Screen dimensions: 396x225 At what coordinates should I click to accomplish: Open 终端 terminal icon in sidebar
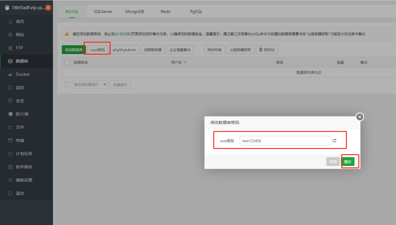click(10, 140)
